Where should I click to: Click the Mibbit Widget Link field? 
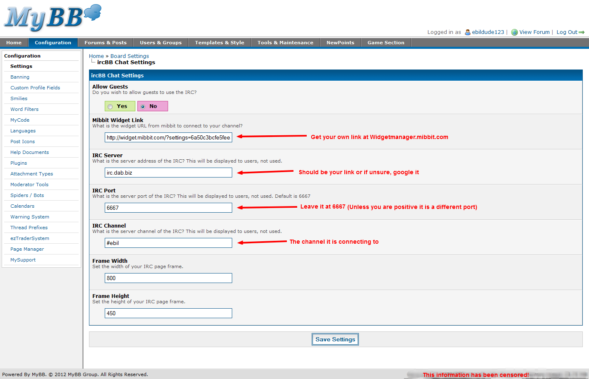click(168, 137)
